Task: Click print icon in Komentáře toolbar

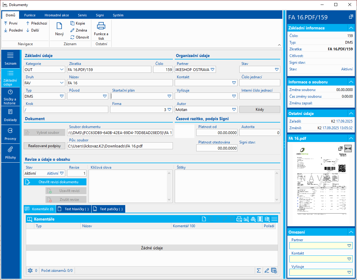Action: [x=239, y=219]
